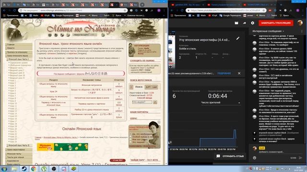Image resolution: width=307 pixels, height=172 pixels.
Task: Open the Google Переводчик bookmark in left browser
Action: click(x=63, y=15)
